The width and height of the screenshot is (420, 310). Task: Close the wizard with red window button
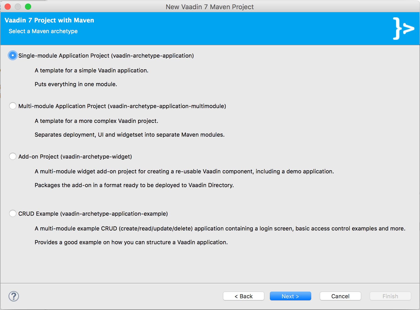[8, 7]
